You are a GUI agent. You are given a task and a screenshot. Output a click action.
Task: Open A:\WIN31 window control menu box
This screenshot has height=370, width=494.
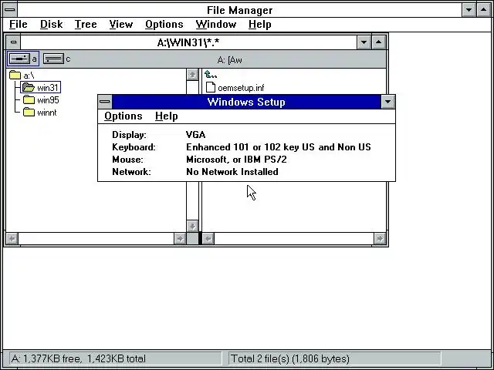pyautogui.click(x=13, y=42)
